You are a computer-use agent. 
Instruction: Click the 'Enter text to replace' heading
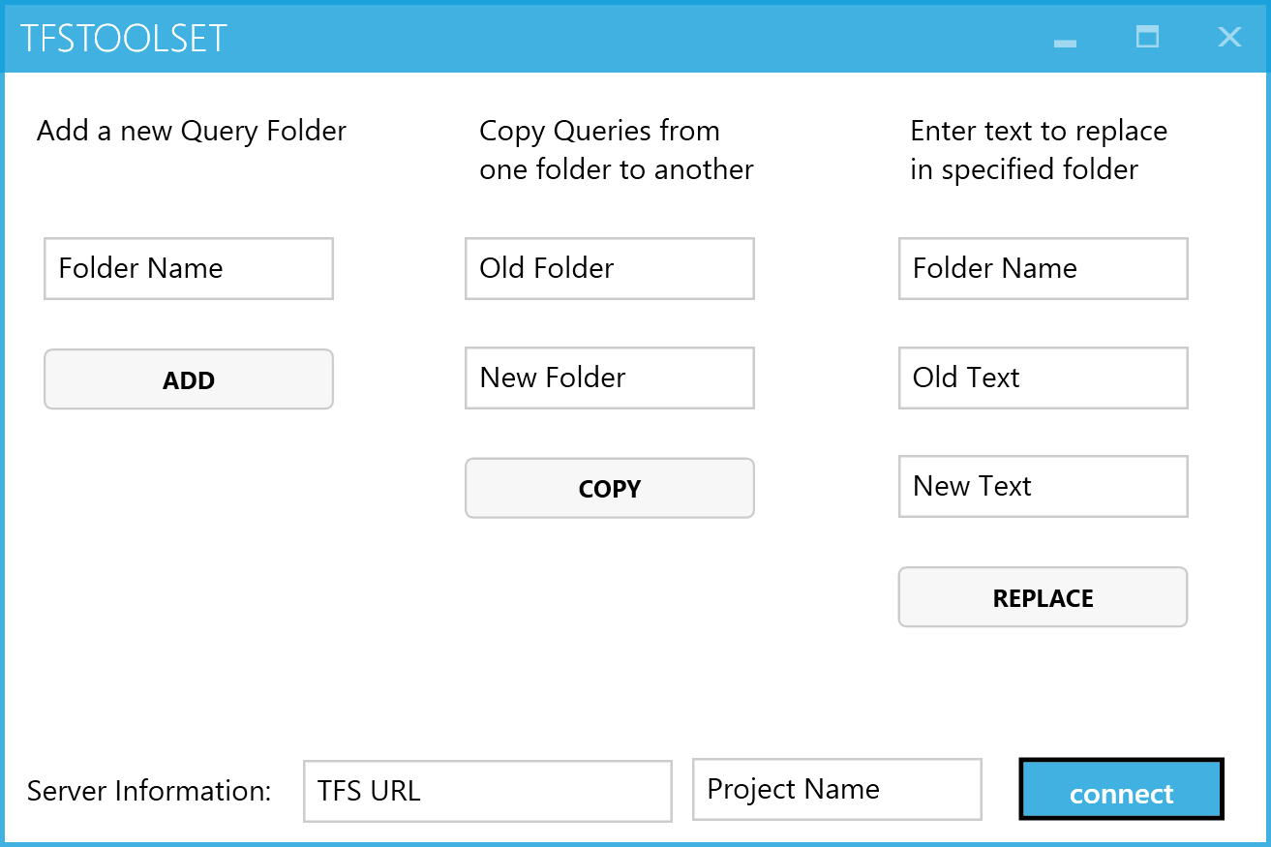click(1039, 150)
